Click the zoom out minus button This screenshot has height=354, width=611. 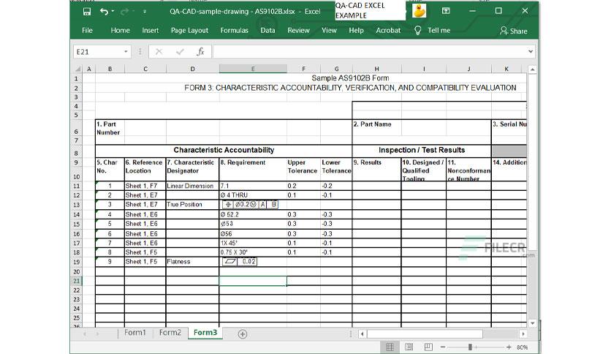coord(443,347)
